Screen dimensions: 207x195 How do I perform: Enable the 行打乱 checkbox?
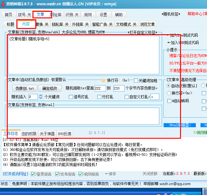[x=99, y=97]
